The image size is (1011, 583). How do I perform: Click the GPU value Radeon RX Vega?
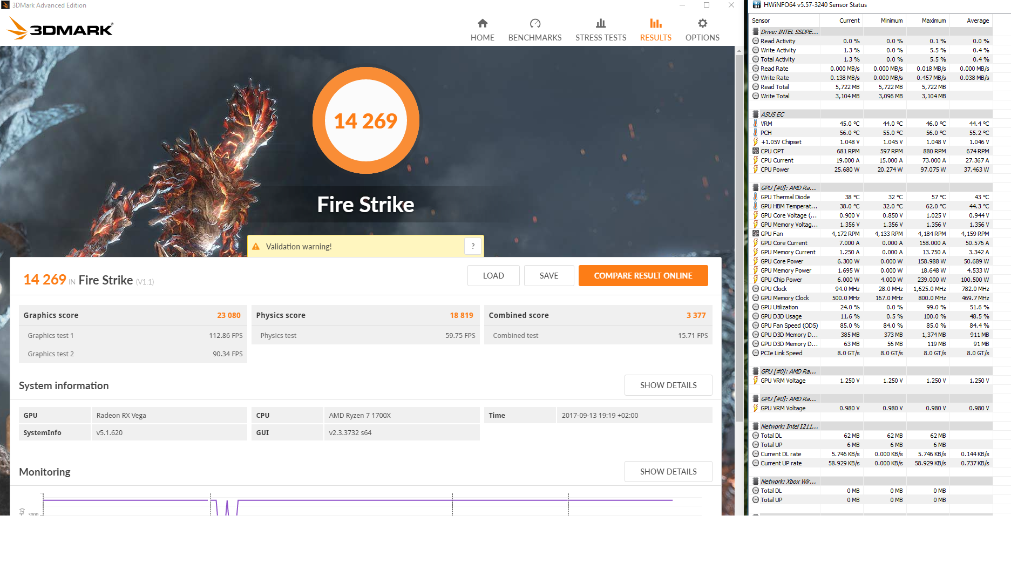click(x=121, y=415)
